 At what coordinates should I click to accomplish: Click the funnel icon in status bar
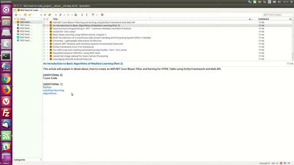click(285, 163)
